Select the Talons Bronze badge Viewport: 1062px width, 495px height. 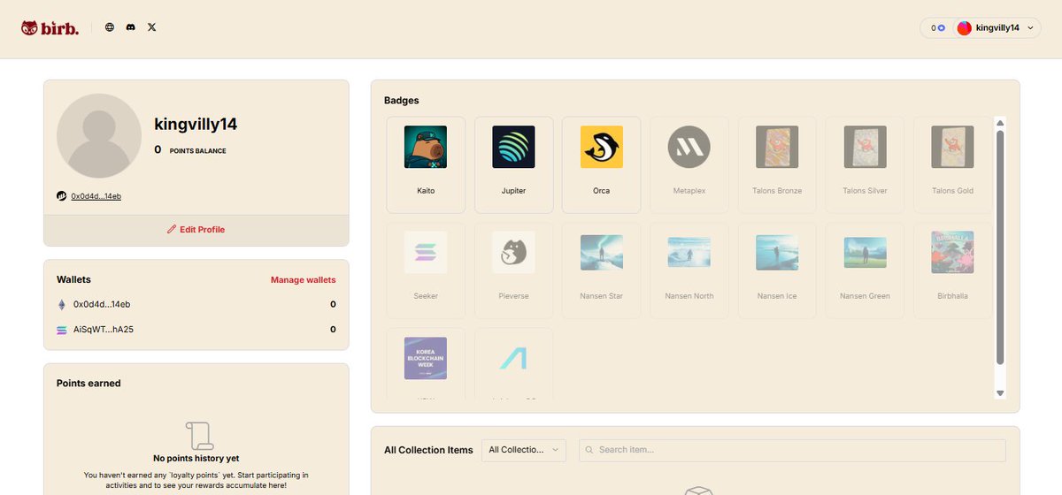pyautogui.click(x=777, y=164)
